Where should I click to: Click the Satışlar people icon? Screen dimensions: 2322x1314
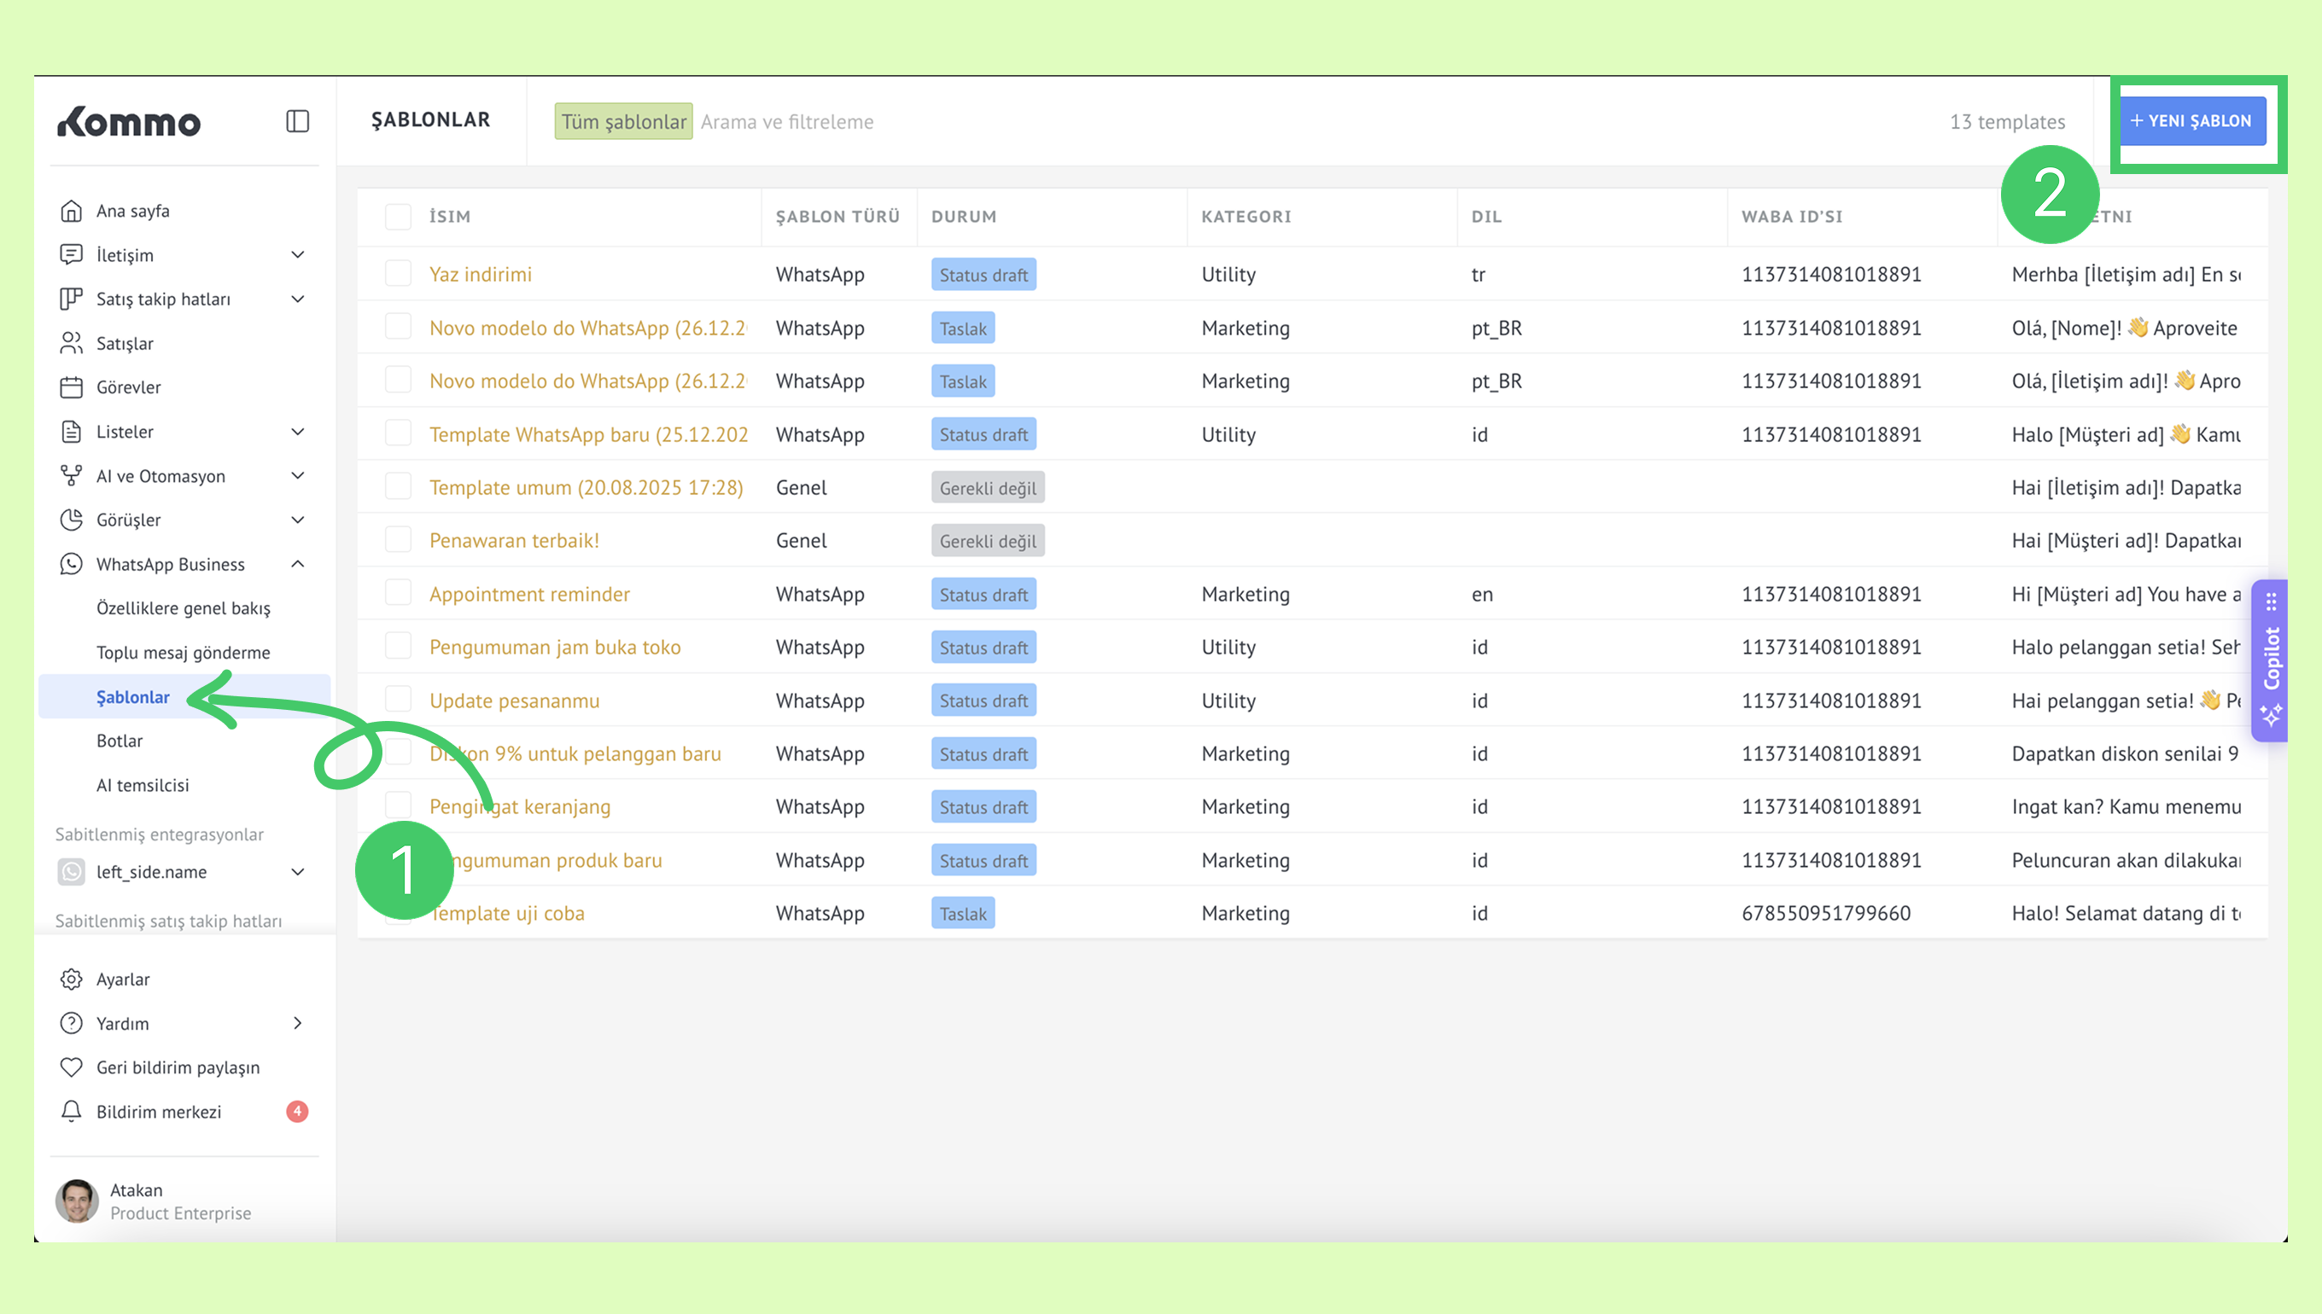click(72, 343)
